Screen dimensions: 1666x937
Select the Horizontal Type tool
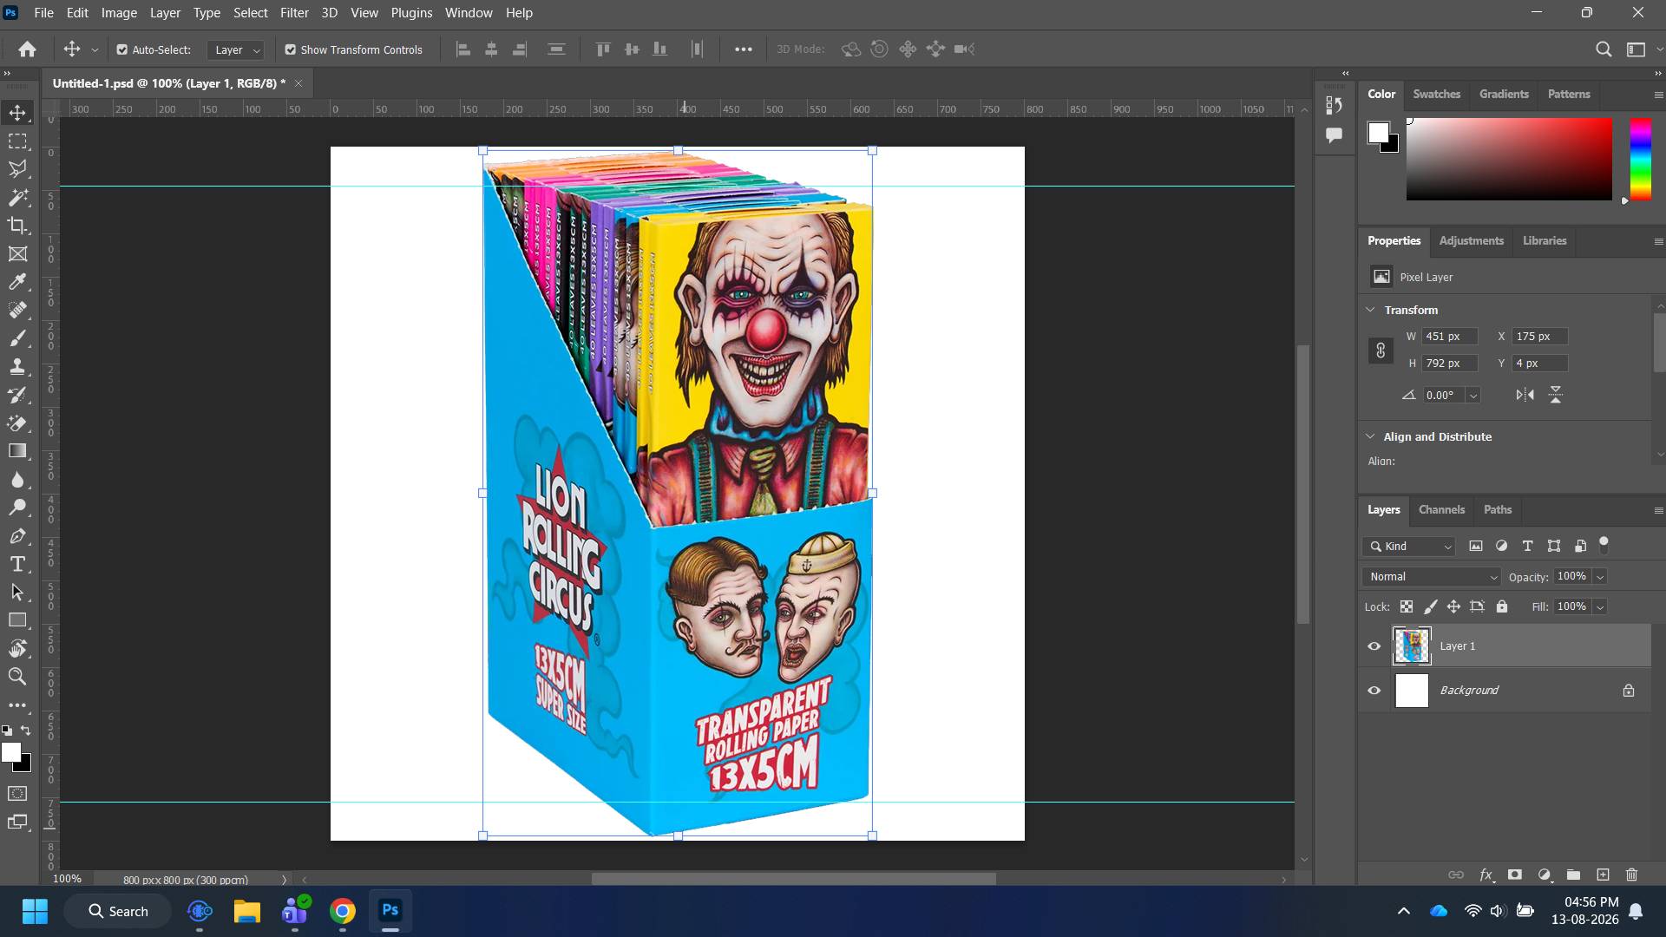[x=17, y=564]
